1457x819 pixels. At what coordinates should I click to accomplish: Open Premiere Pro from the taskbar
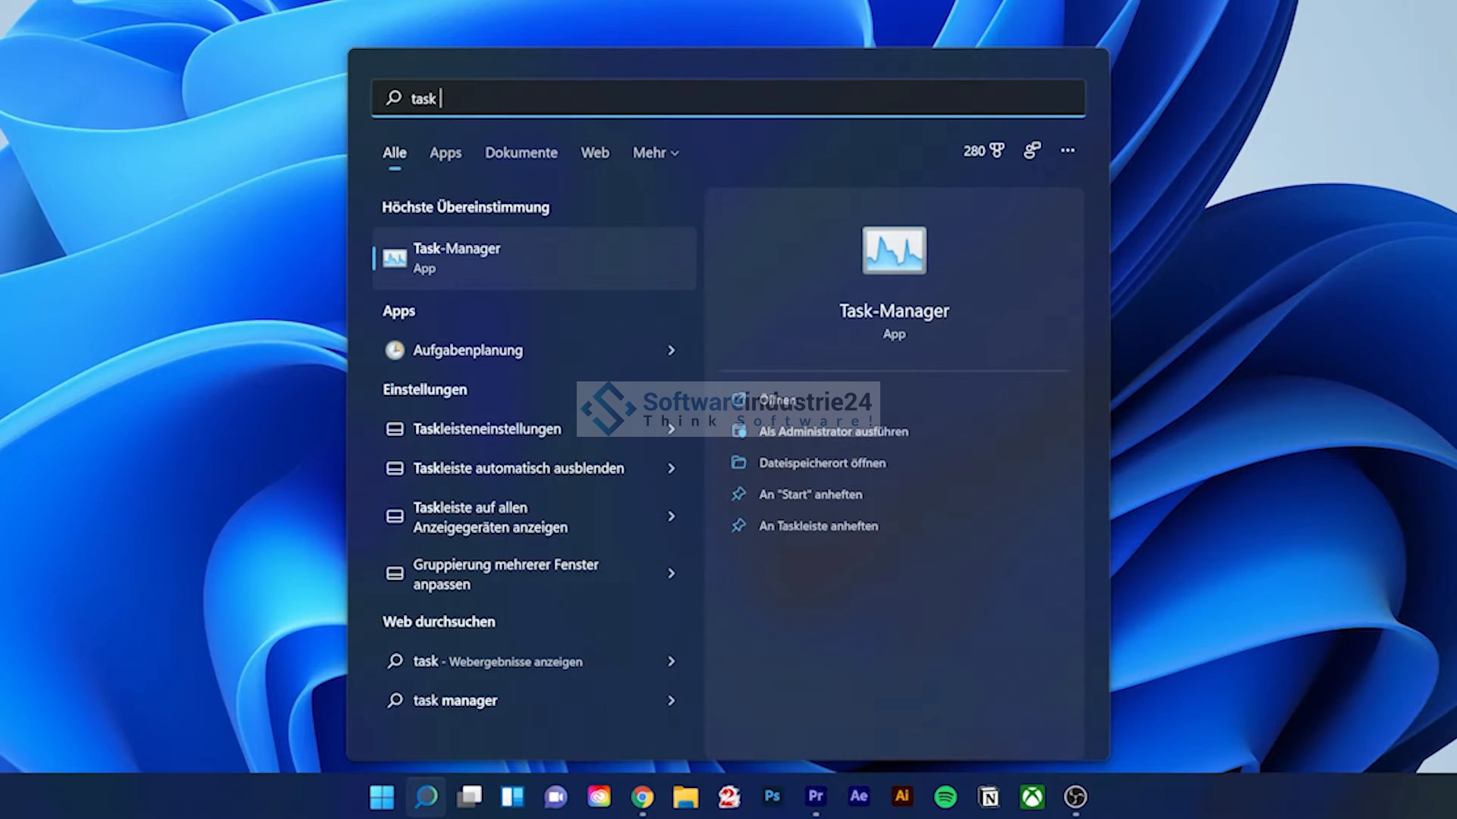[x=816, y=796]
